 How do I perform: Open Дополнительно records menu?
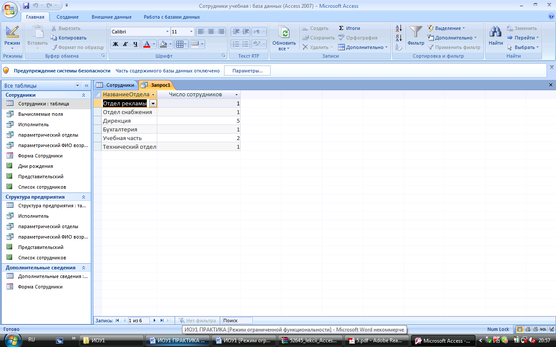pos(363,47)
